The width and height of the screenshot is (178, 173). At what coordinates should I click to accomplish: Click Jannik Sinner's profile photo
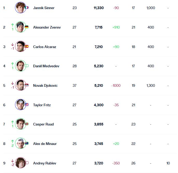coord(20,8)
